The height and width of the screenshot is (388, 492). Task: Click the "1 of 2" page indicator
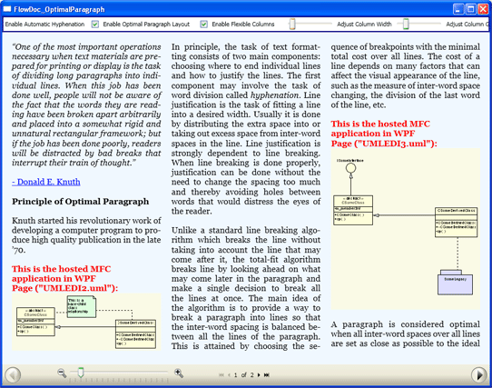coord(244,374)
